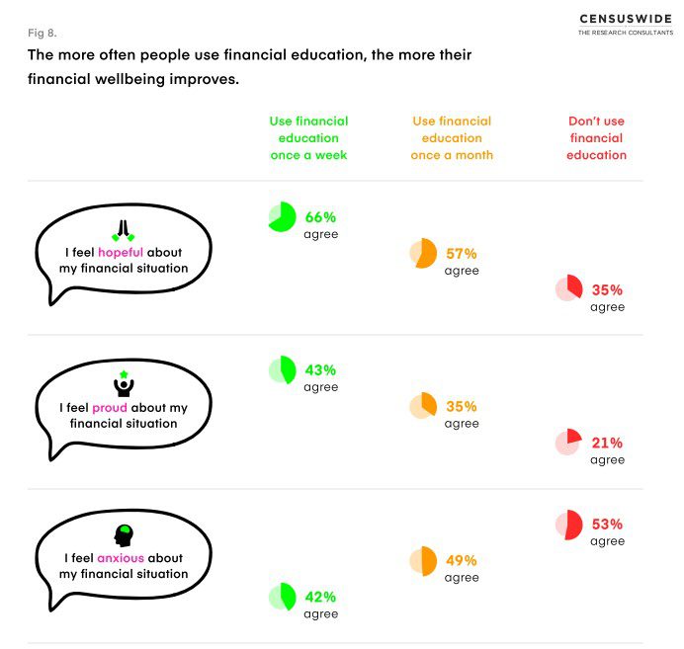The width and height of the screenshot is (684, 649).
Task: Select the orange pie chart next to 57%
Action: click(x=423, y=254)
